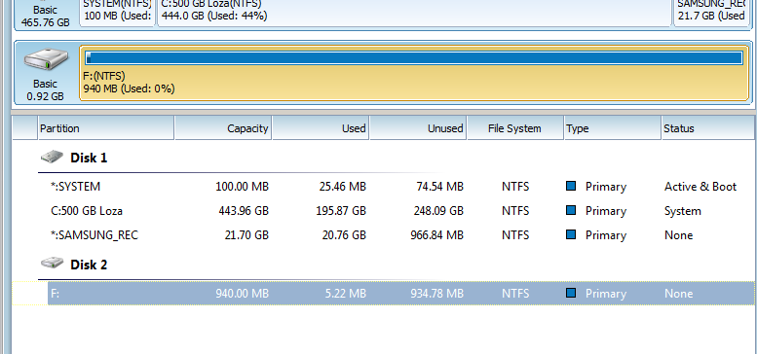This screenshot has height=354, width=757.
Task: Click the Status column header
Action: [708, 128]
